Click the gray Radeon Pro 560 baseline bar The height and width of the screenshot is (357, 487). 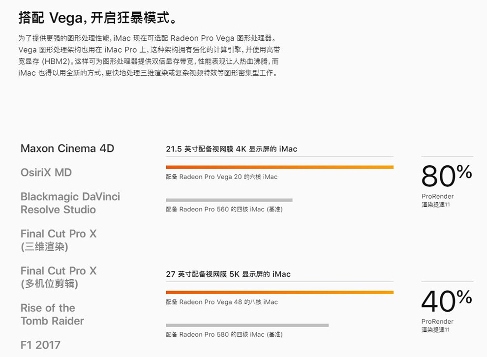[229, 200]
